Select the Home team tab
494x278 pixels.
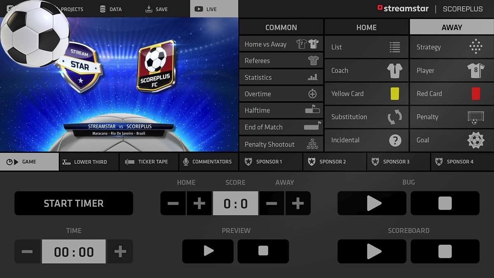tap(366, 27)
